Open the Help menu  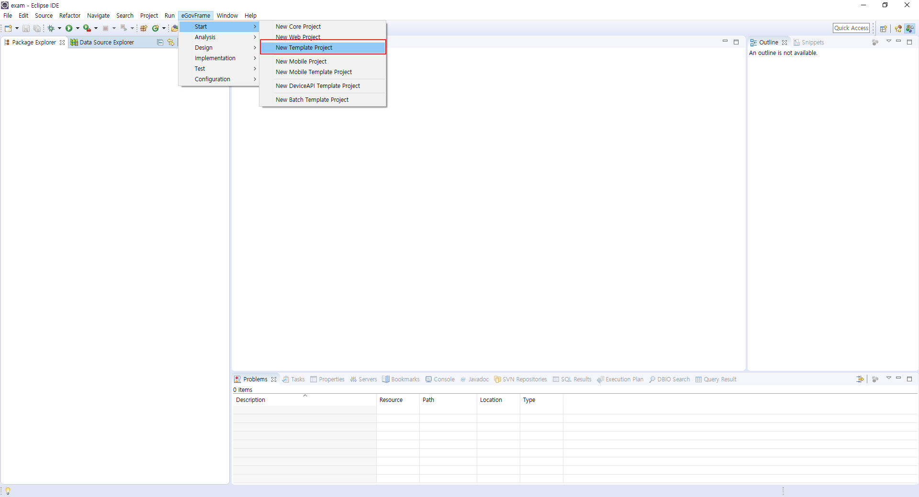[250, 16]
